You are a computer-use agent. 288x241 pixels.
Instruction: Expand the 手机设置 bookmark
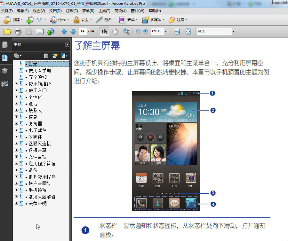coord(17,190)
